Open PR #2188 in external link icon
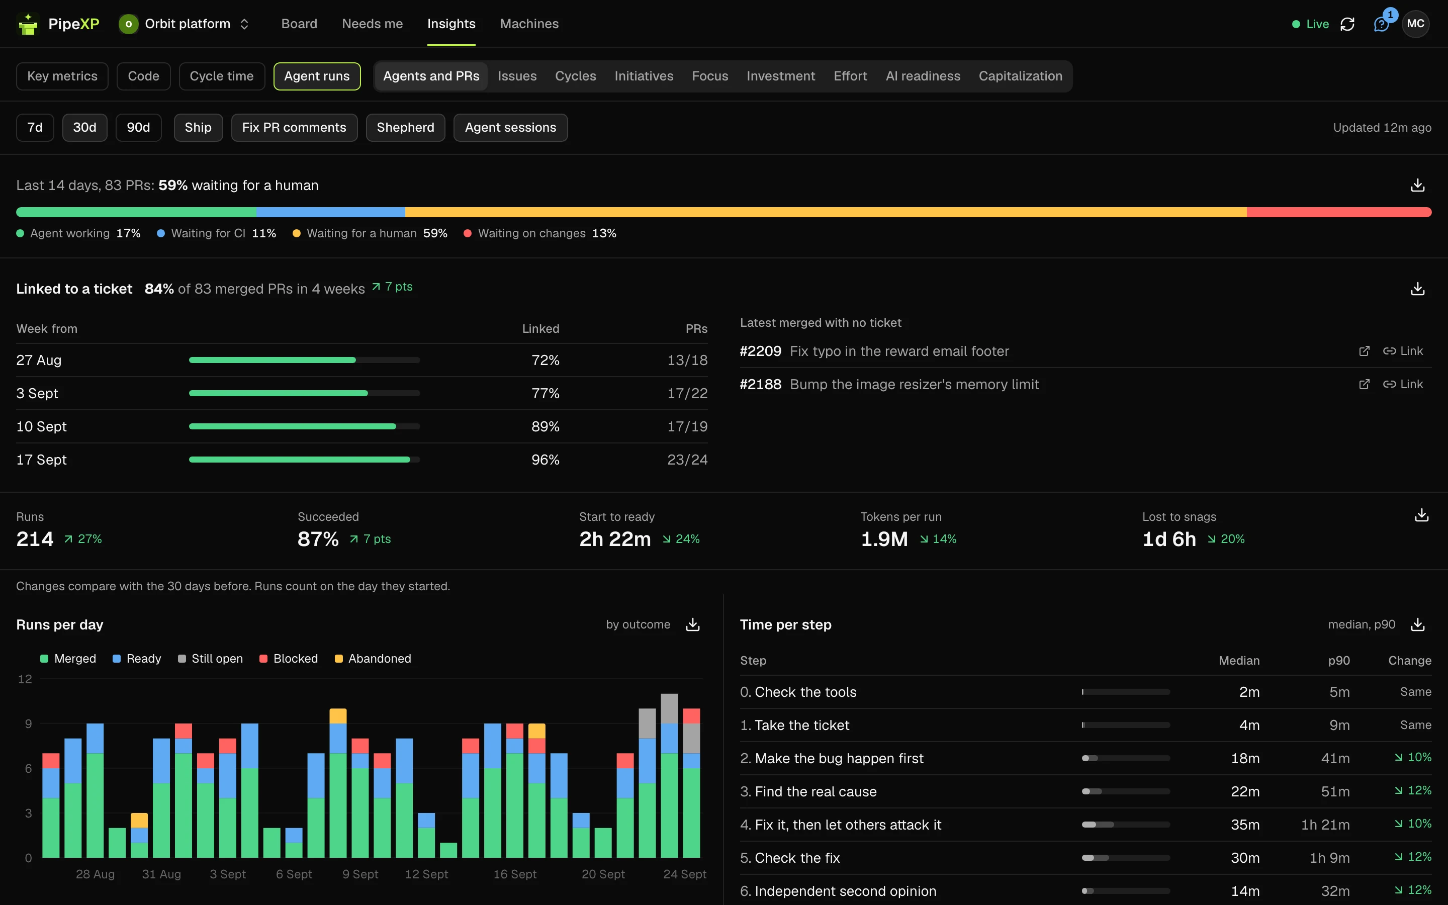 (x=1364, y=384)
